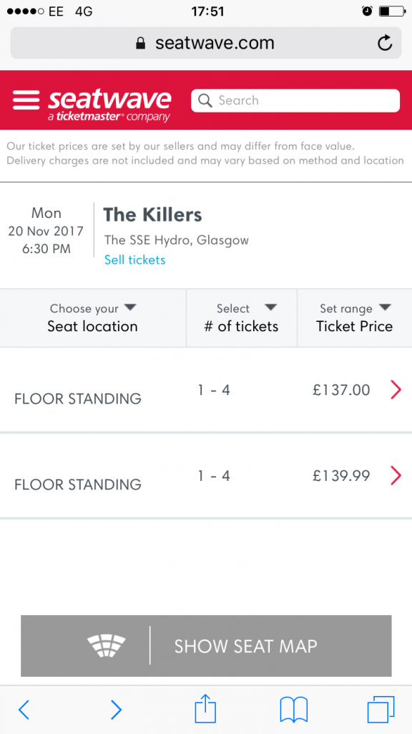Go forward in Safari
The image size is (412, 734).
116,710
